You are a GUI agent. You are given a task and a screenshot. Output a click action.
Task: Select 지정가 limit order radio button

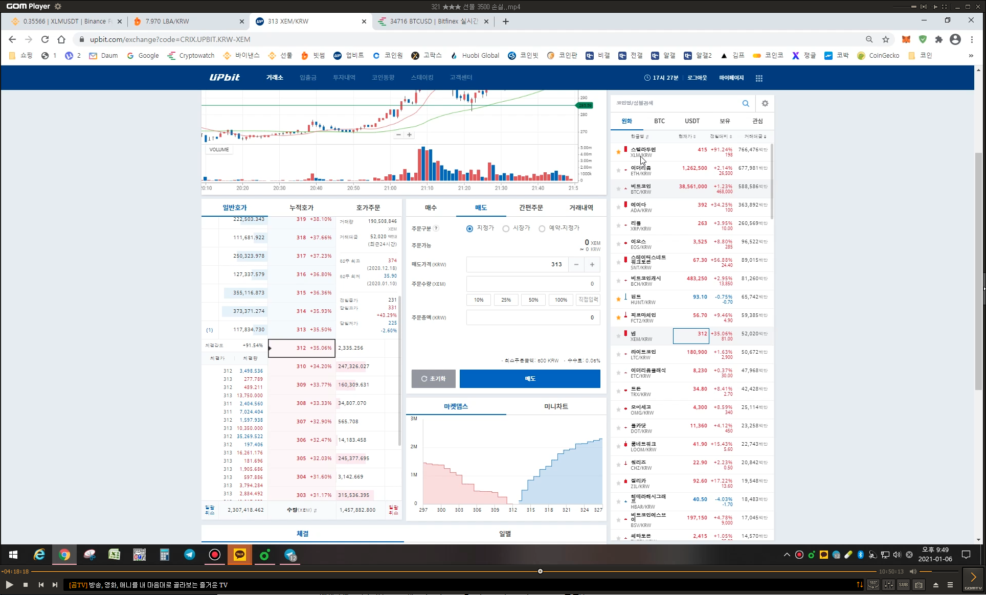coord(469,228)
